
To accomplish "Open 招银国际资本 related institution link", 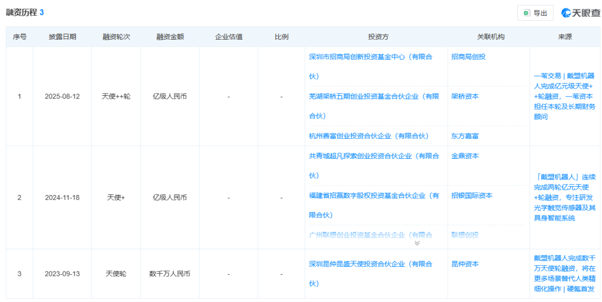I will pos(472,196).
